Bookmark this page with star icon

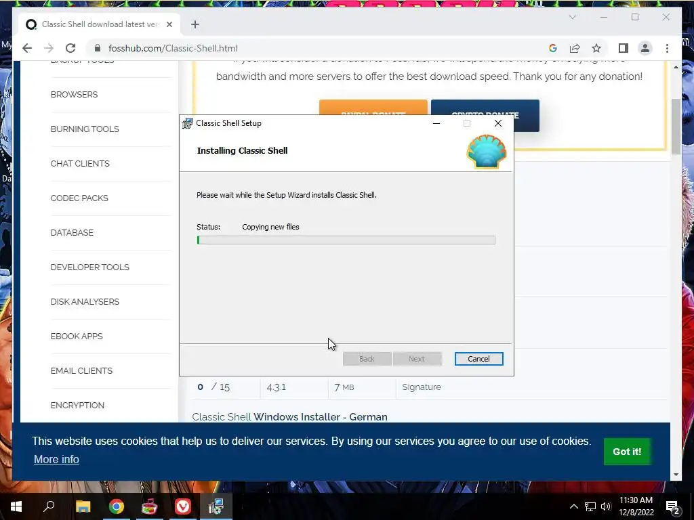click(x=596, y=48)
